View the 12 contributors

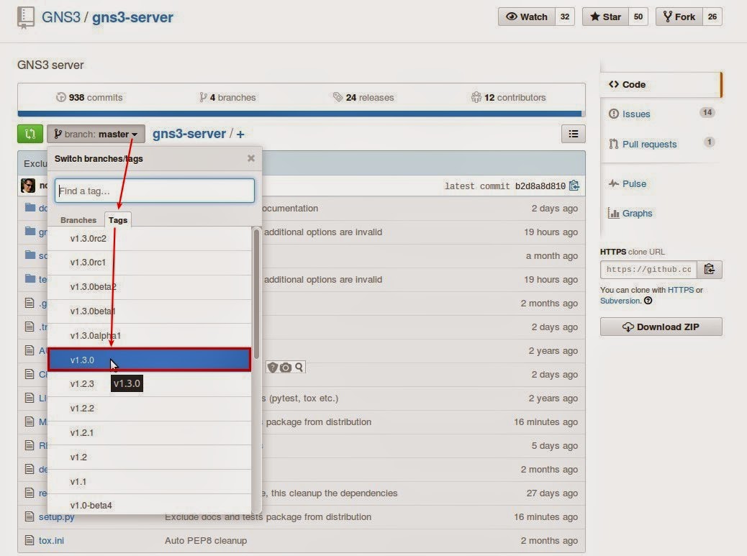(508, 98)
